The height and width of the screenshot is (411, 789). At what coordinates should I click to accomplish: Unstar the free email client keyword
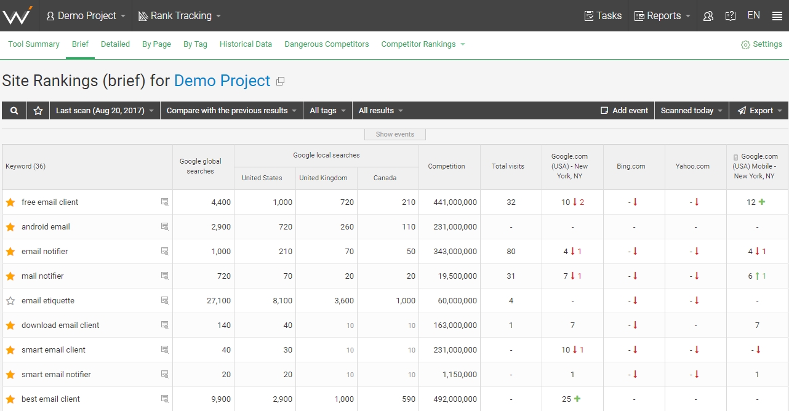(x=10, y=202)
